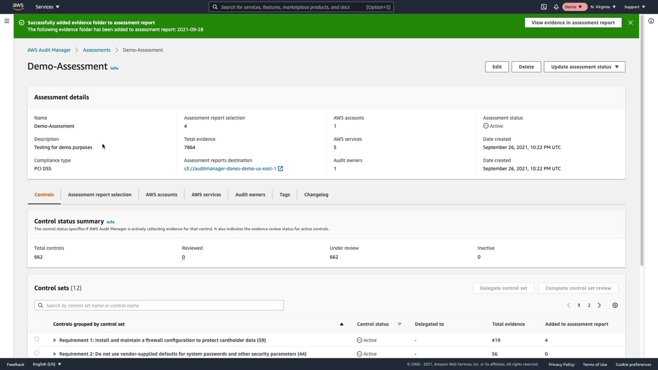Expand Requirement 1 firewall configuration row

point(54,340)
